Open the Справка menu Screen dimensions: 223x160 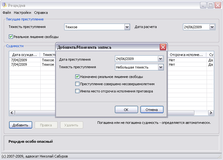pos(41,13)
